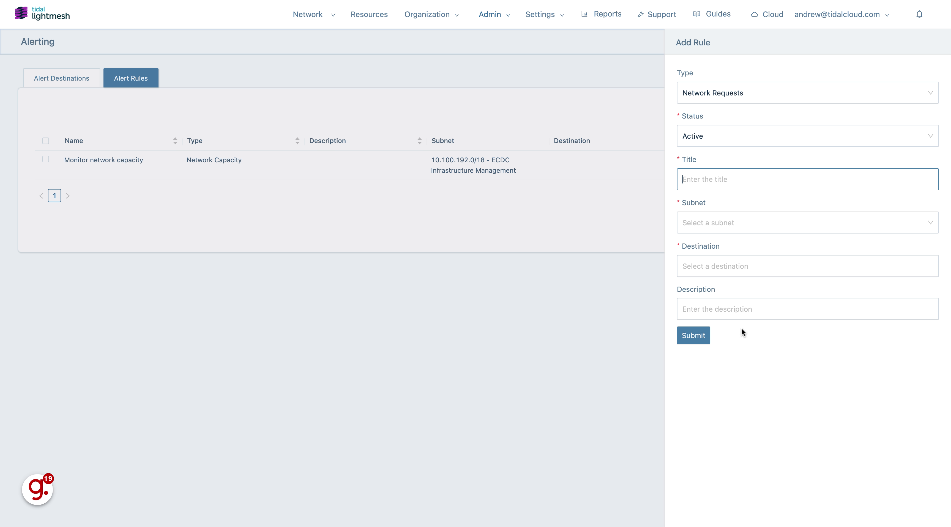Image resolution: width=951 pixels, height=527 pixels.
Task: Expand the Admin menu
Action: [494, 14]
